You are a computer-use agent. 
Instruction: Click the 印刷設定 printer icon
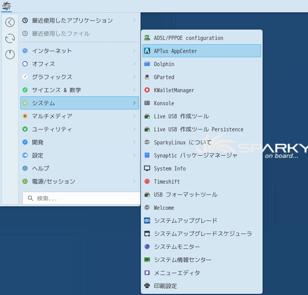tap(147, 286)
